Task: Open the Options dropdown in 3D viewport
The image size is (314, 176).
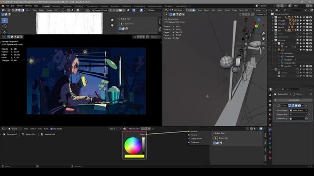Action: point(261,14)
